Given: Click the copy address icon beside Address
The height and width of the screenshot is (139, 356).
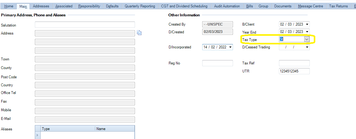Looking at the screenshot, I should [x=139, y=33].
